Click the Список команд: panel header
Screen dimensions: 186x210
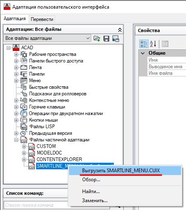tap(36, 193)
